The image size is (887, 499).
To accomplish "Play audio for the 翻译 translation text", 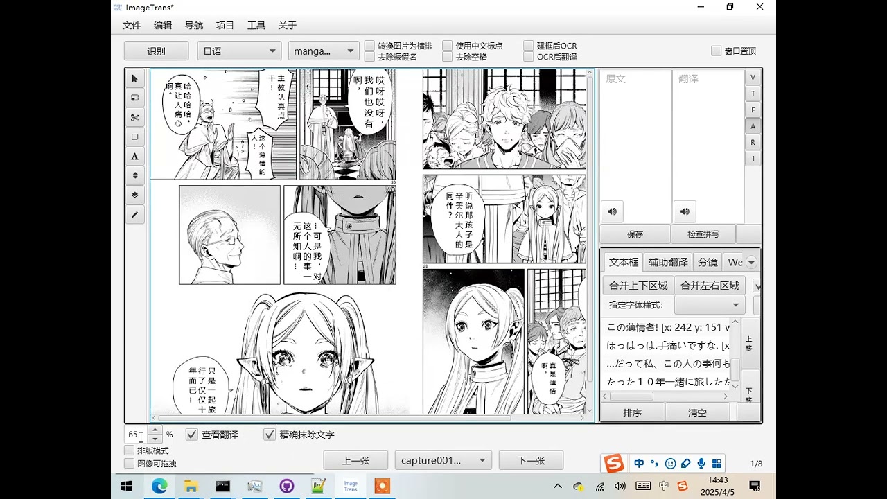I will point(685,211).
